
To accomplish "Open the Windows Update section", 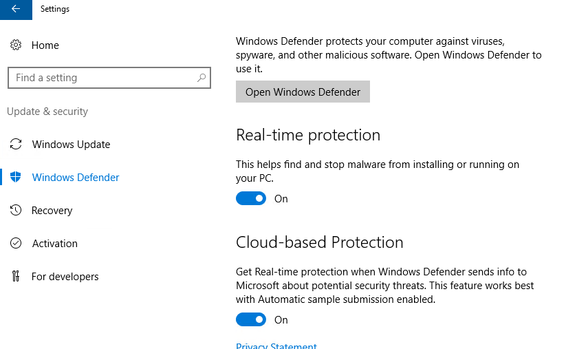I will 71,145.
